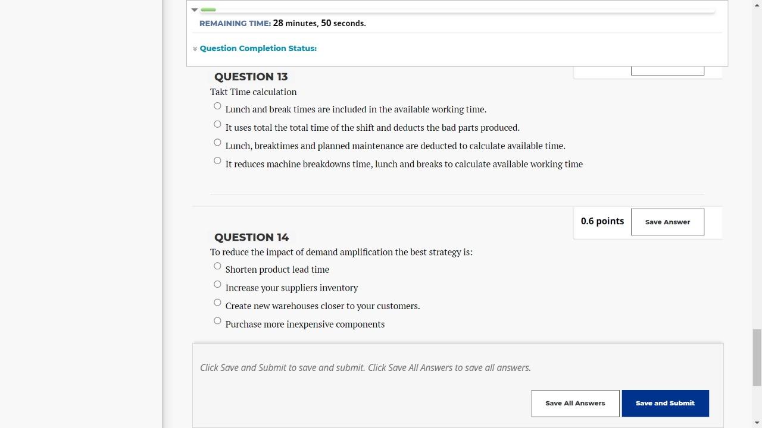The height and width of the screenshot is (428, 762).
Task: Pick 'Purchase more inexpensive components' answer
Action: [217, 321]
